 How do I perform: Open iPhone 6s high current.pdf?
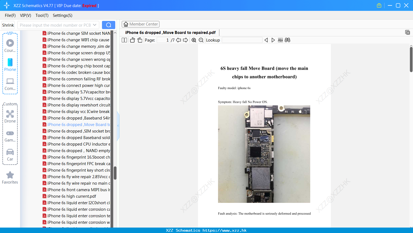69,196
